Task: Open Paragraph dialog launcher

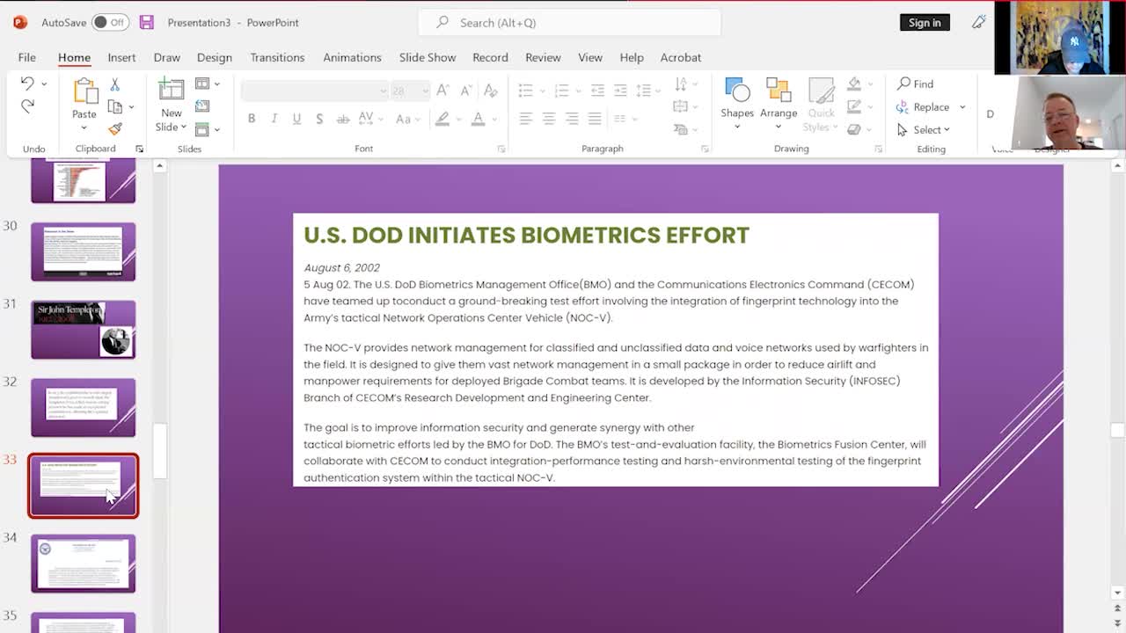Action: coord(705,149)
